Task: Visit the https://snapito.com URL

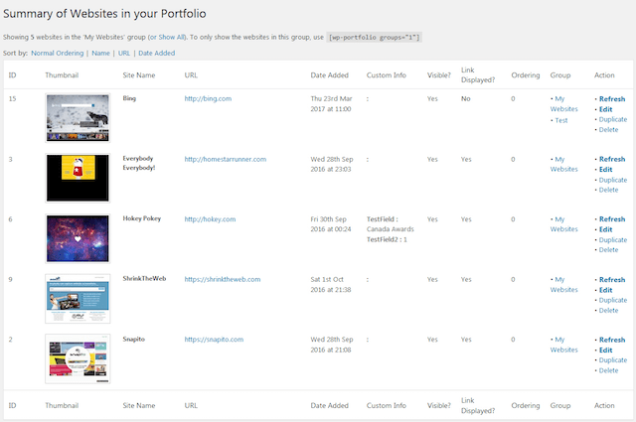Action: point(214,340)
